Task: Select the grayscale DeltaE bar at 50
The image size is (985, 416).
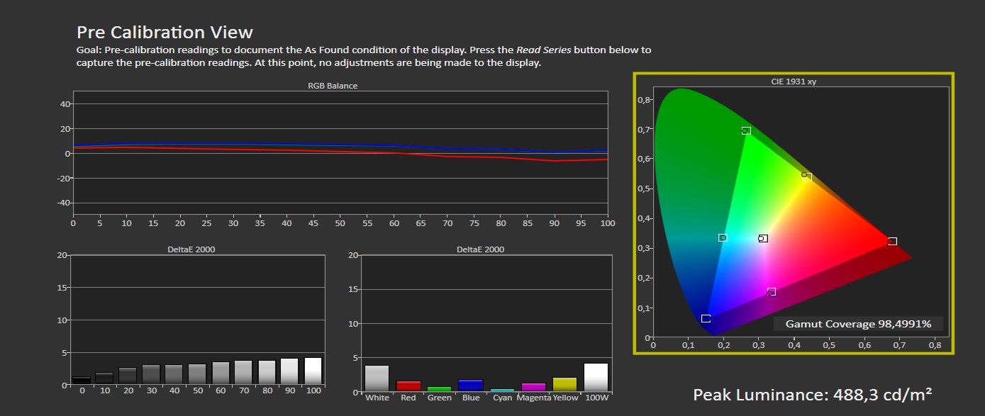Action: [x=197, y=374]
